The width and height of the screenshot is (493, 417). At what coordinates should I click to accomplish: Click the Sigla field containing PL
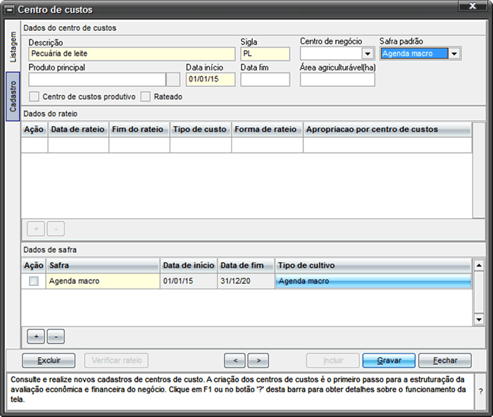click(266, 54)
